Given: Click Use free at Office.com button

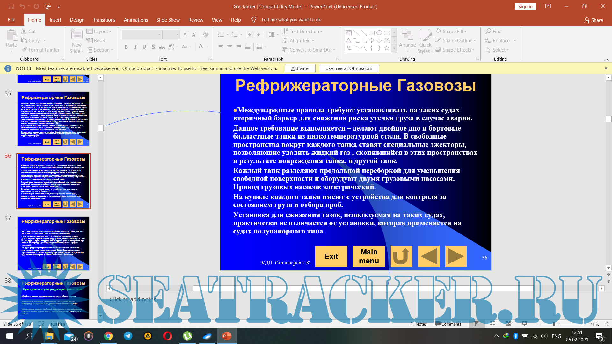Looking at the screenshot, I should coord(349,68).
